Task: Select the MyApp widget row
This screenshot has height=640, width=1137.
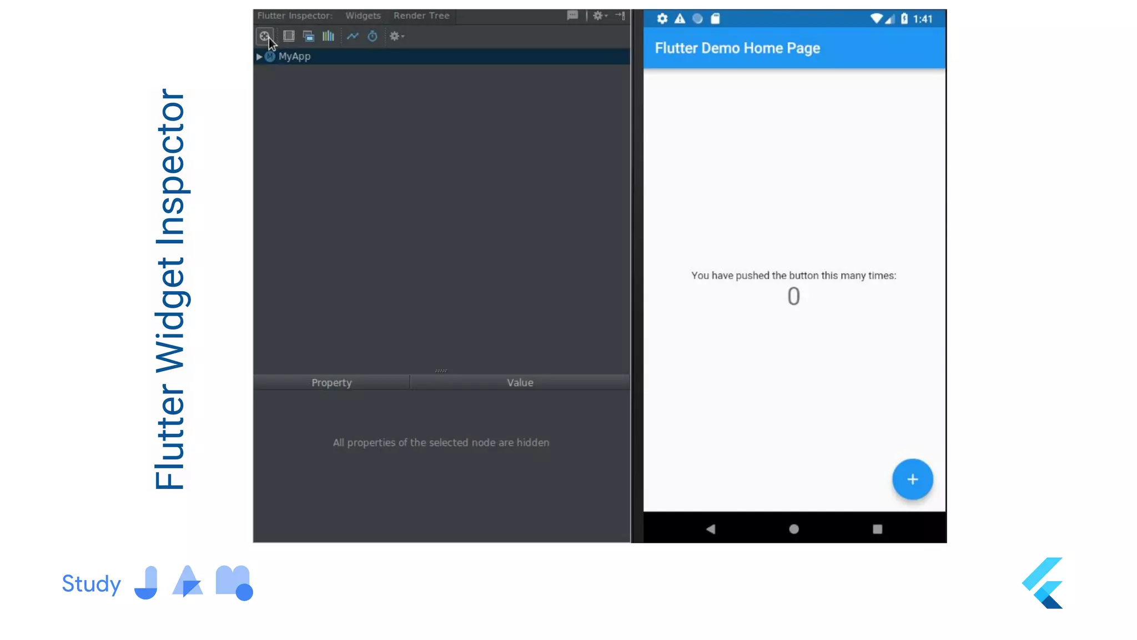Action: pyautogui.click(x=295, y=57)
